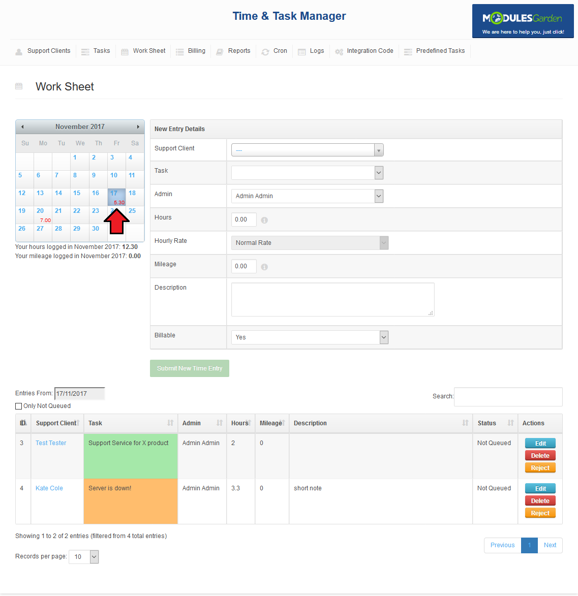Viewport: 578px width, 596px height.
Task: Click page 1 in pagination
Action: pos(529,545)
